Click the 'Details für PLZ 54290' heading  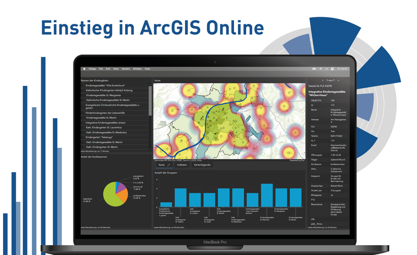pyautogui.click(x=320, y=86)
